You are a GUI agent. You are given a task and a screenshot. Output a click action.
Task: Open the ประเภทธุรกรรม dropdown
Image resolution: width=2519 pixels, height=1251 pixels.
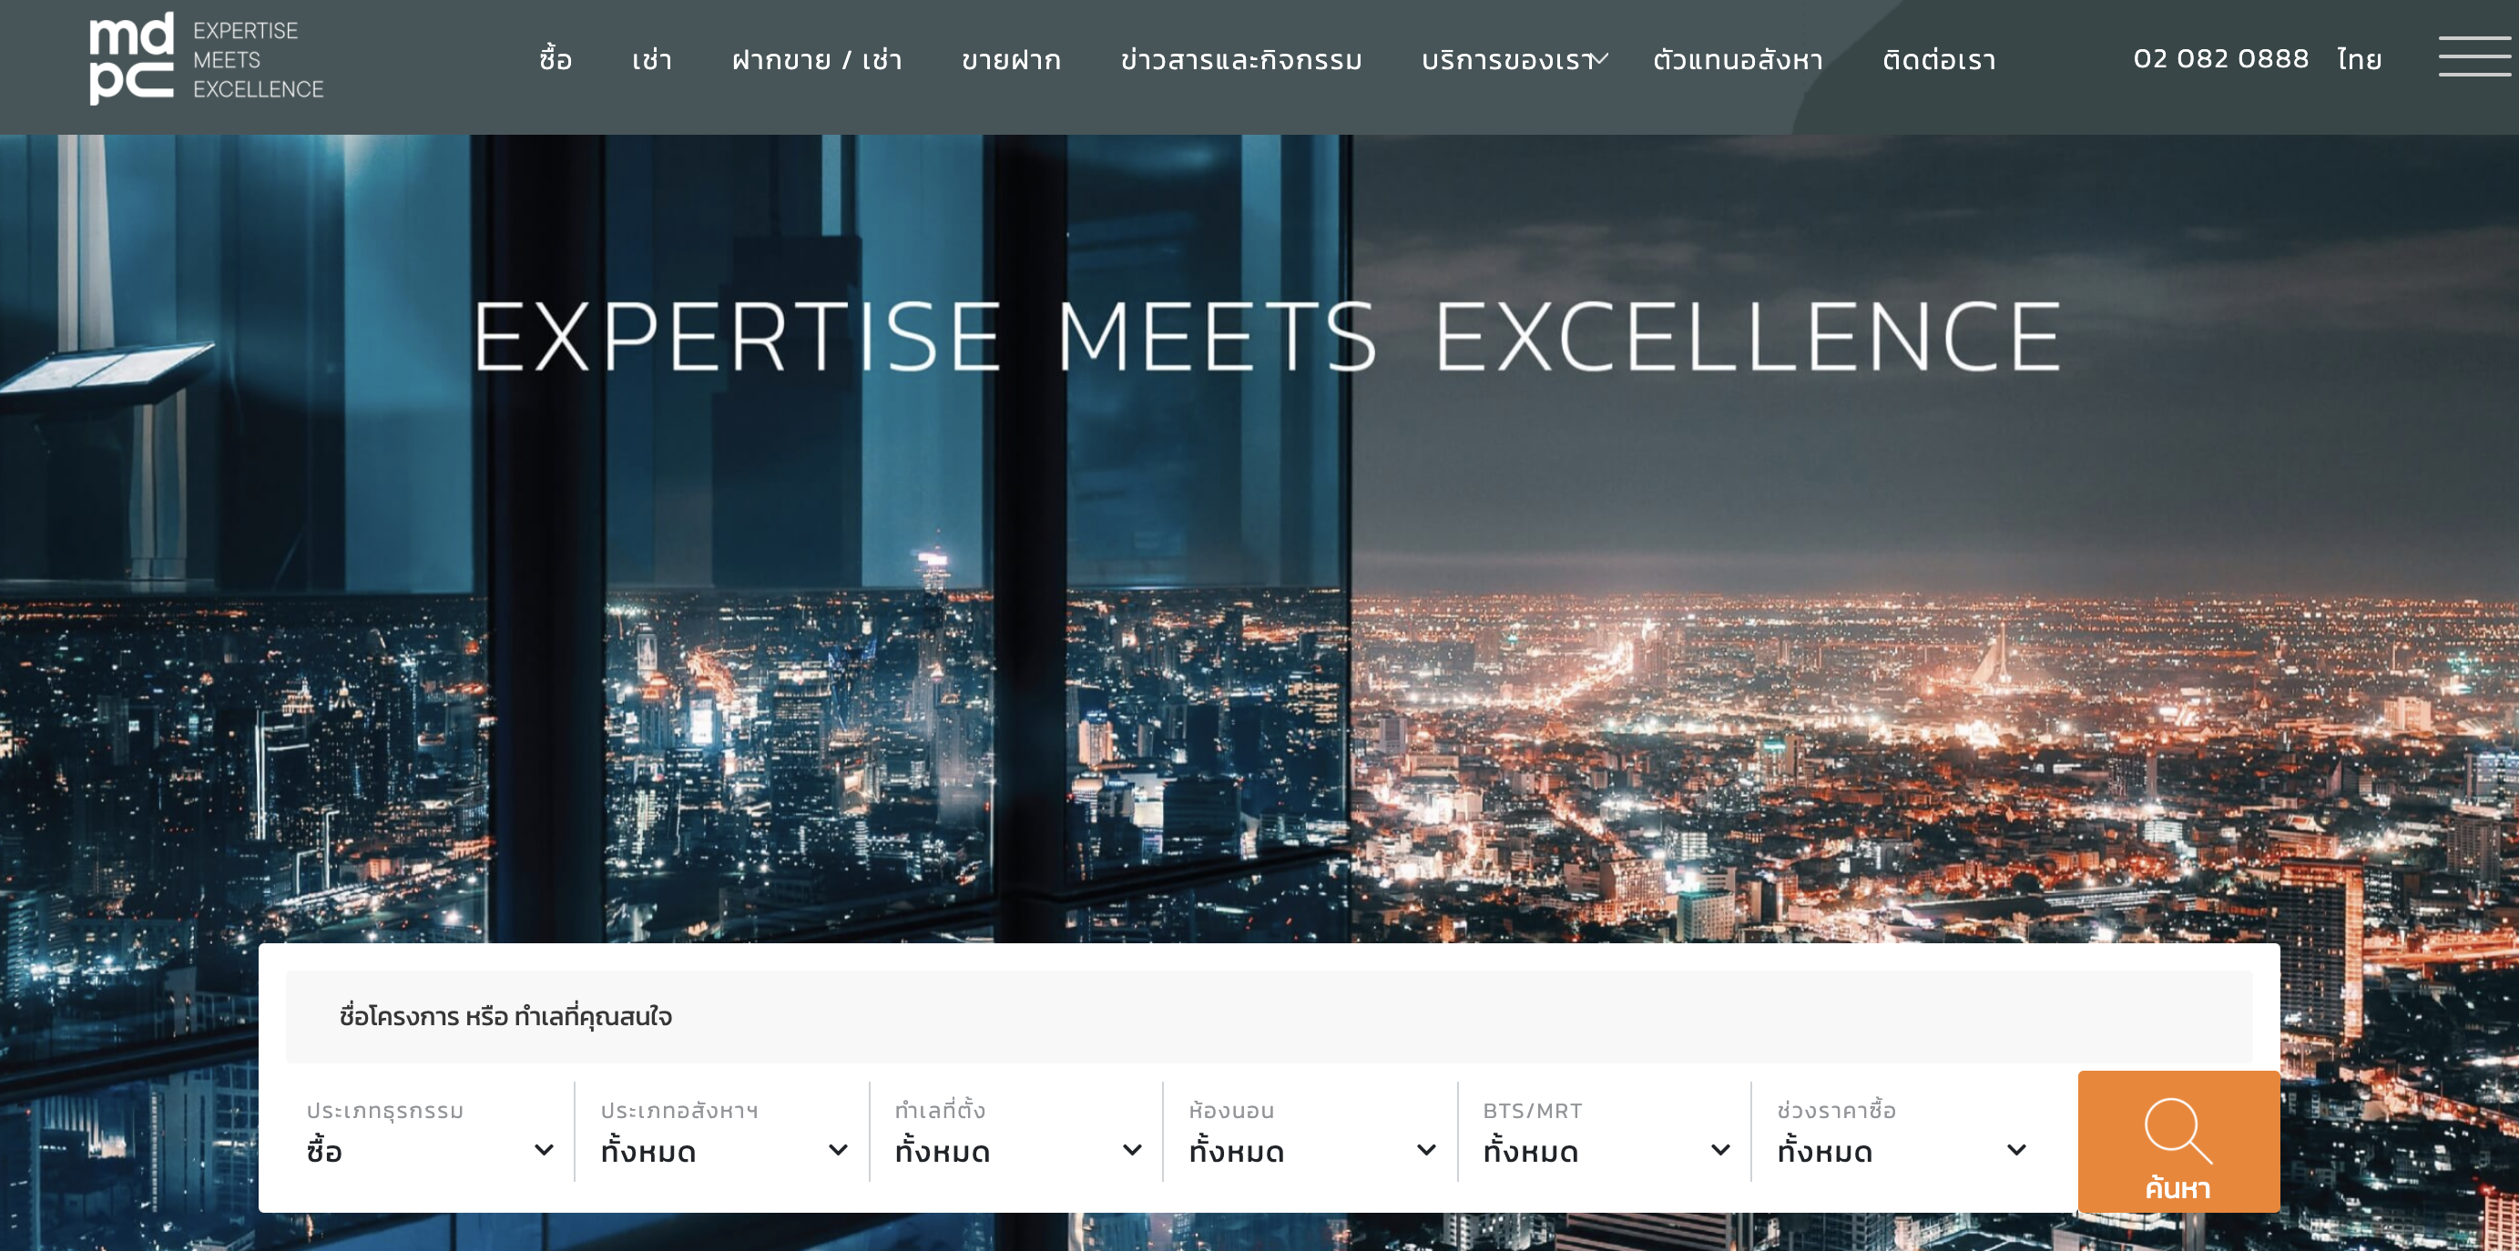point(430,1132)
